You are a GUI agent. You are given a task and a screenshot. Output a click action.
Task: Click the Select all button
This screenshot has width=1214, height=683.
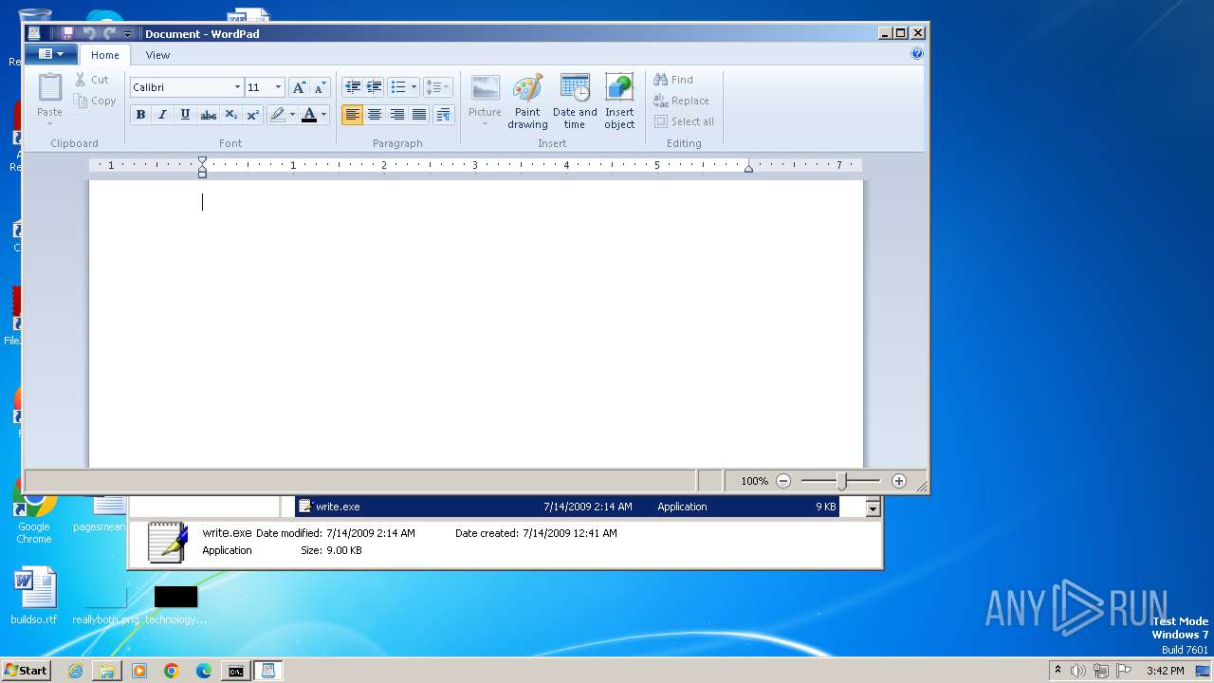684,121
